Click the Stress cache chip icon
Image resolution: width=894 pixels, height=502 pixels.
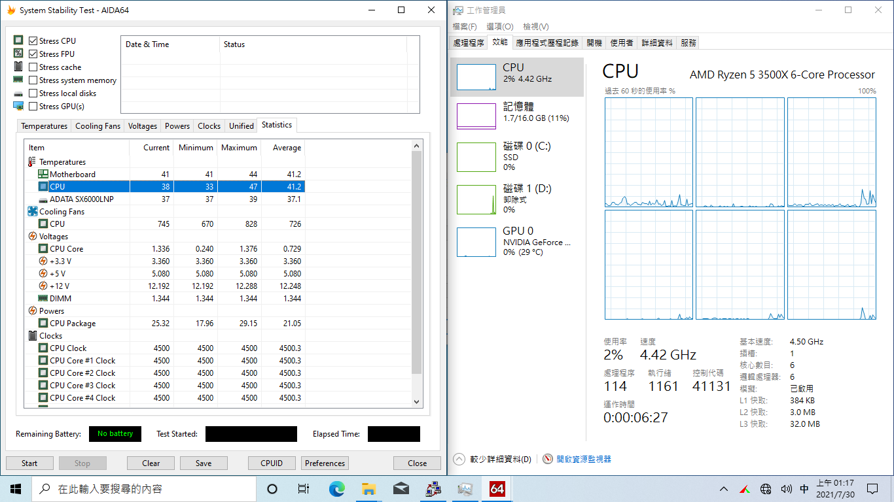18,67
